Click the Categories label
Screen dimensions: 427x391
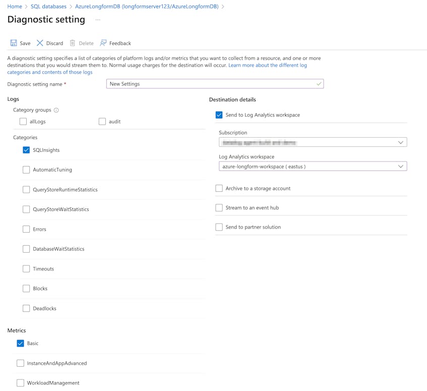point(25,137)
